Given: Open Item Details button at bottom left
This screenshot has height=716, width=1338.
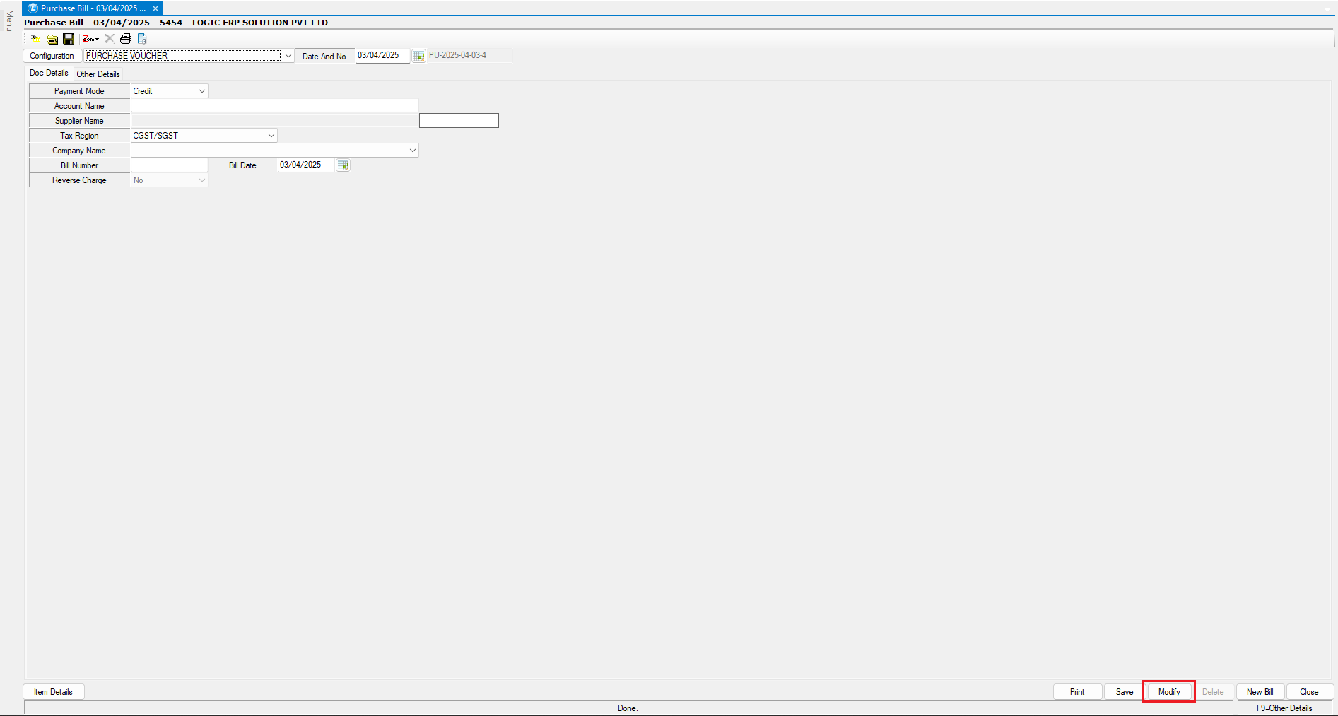Looking at the screenshot, I should click(54, 692).
